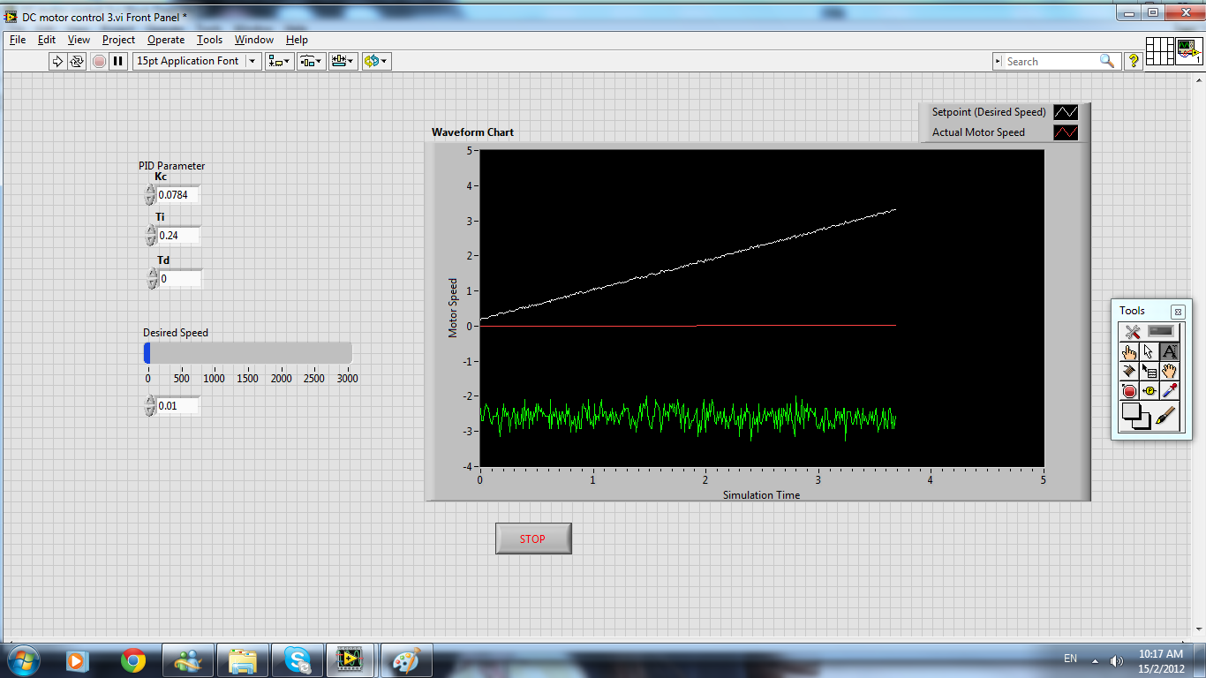Screen dimensions: 1206x678
Task: Click the Skype taskbar icon
Action: coord(298,660)
